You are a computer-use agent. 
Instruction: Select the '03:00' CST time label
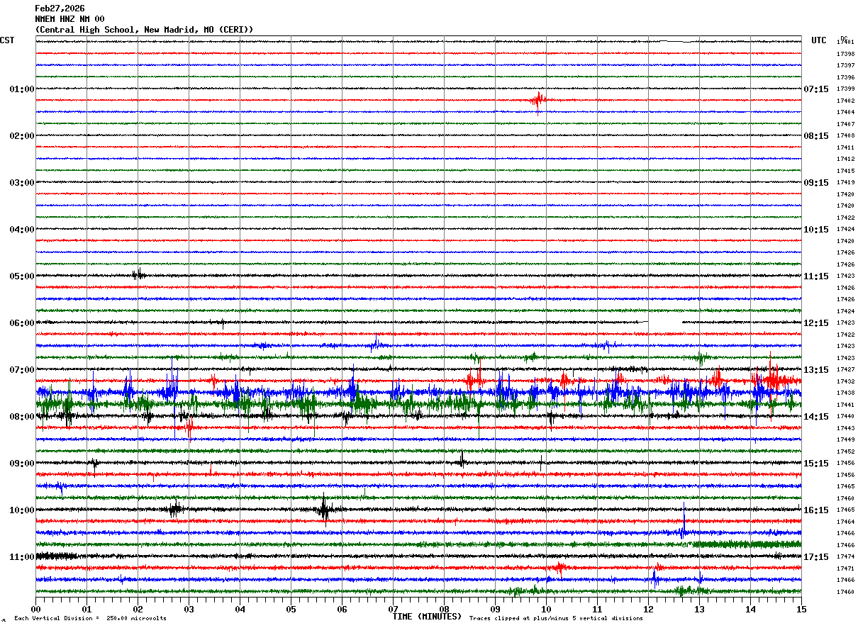coord(22,183)
